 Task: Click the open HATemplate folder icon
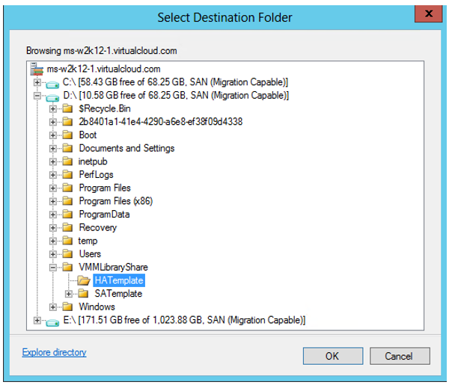click(84, 280)
